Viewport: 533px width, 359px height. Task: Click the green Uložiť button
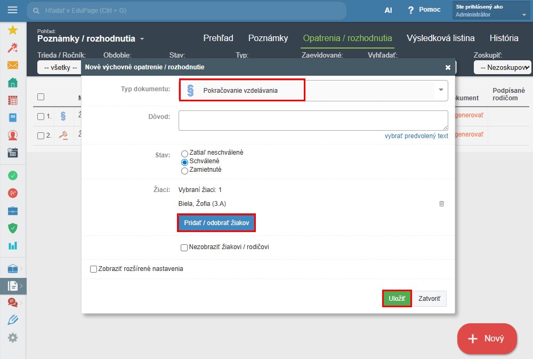tap(397, 298)
